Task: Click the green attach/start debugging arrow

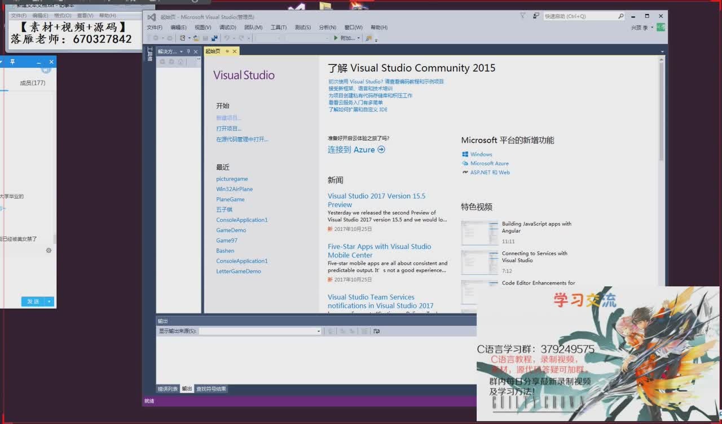Action: tap(336, 38)
